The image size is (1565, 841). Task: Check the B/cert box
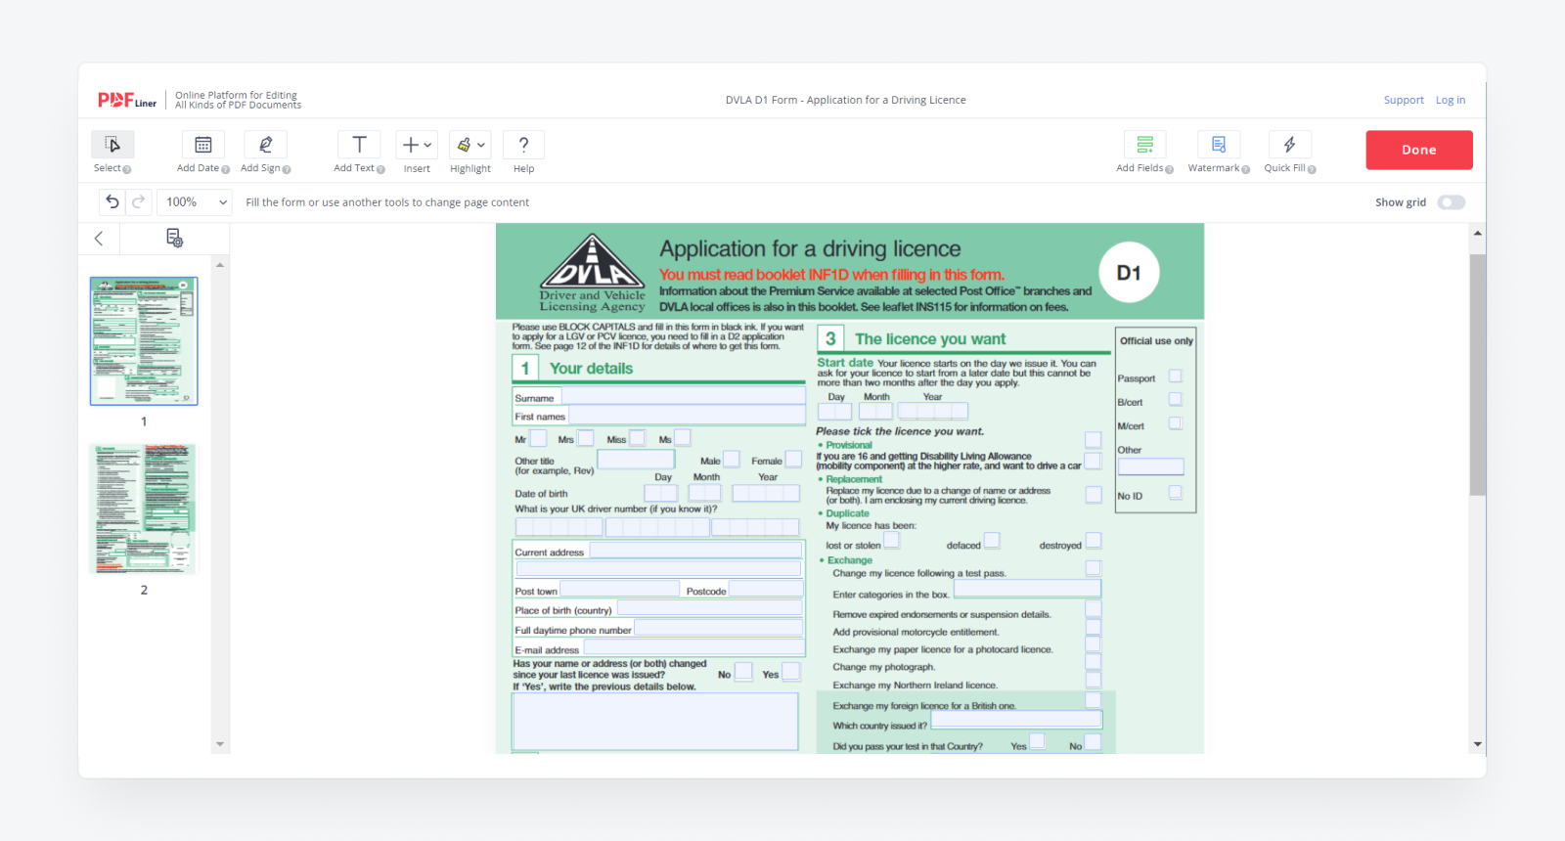tap(1176, 399)
